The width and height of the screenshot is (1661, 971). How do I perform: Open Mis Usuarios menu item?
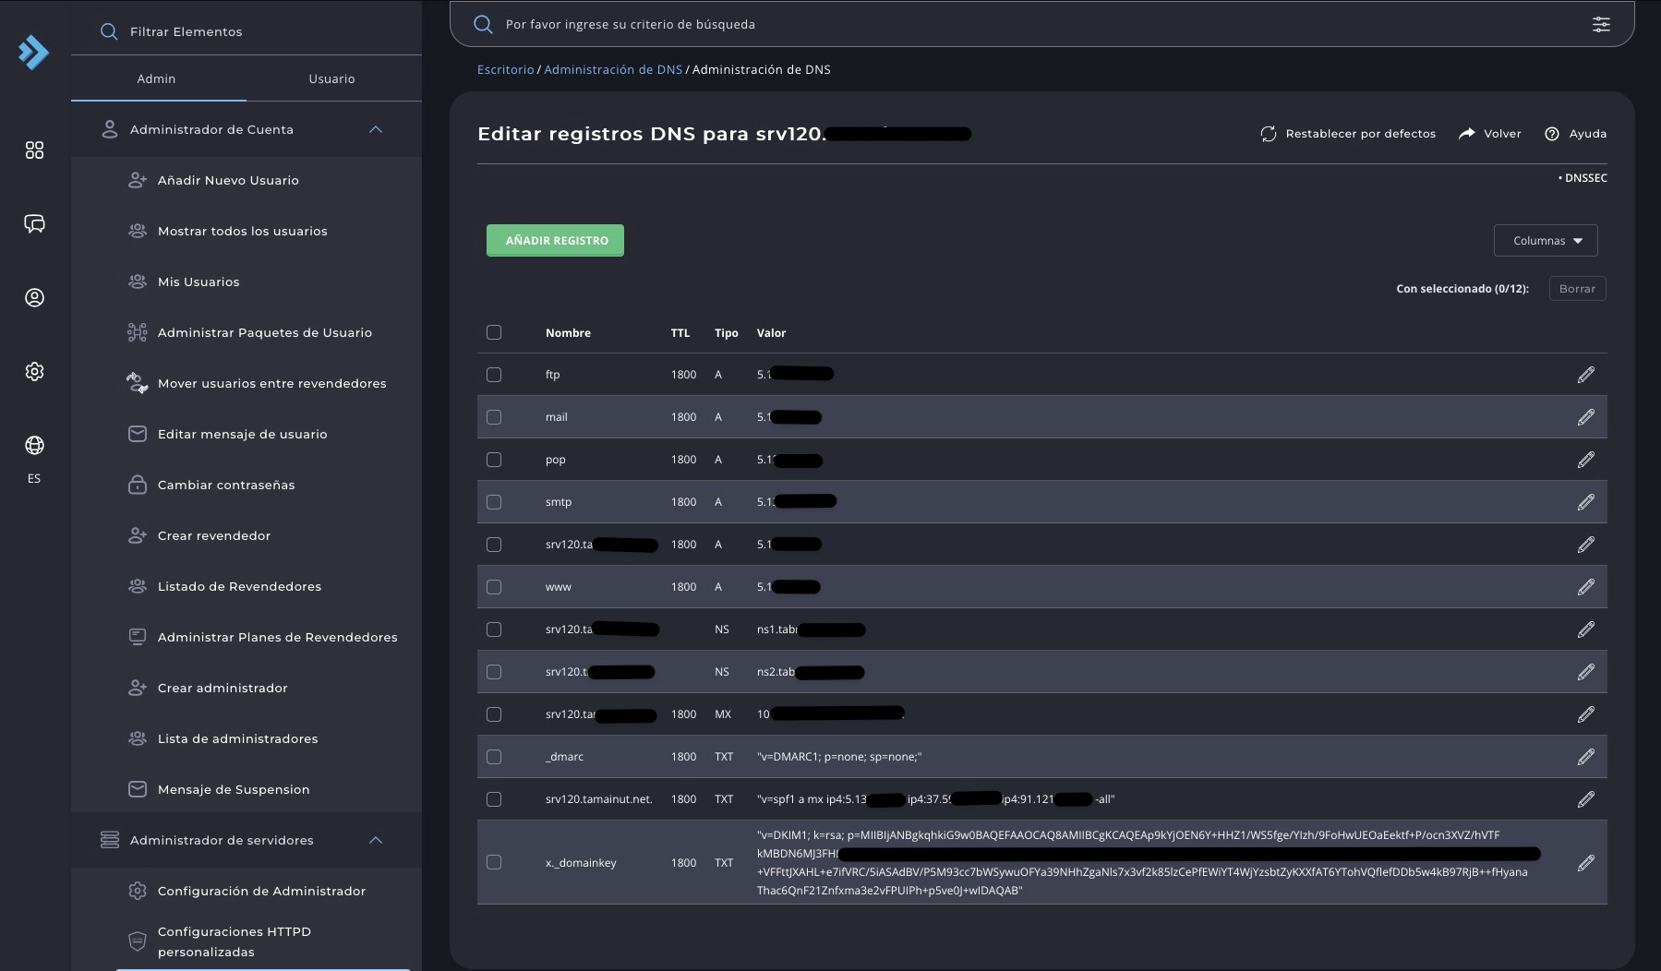(x=199, y=282)
